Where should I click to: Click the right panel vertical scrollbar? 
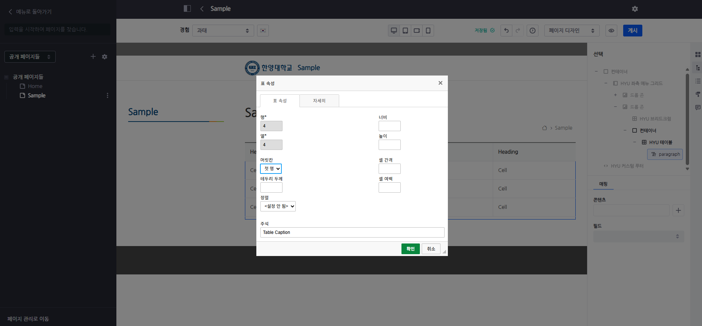click(687, 118)
